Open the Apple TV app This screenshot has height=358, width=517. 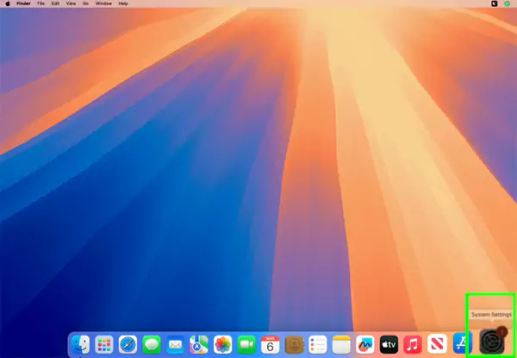click(x=389, y=344)
